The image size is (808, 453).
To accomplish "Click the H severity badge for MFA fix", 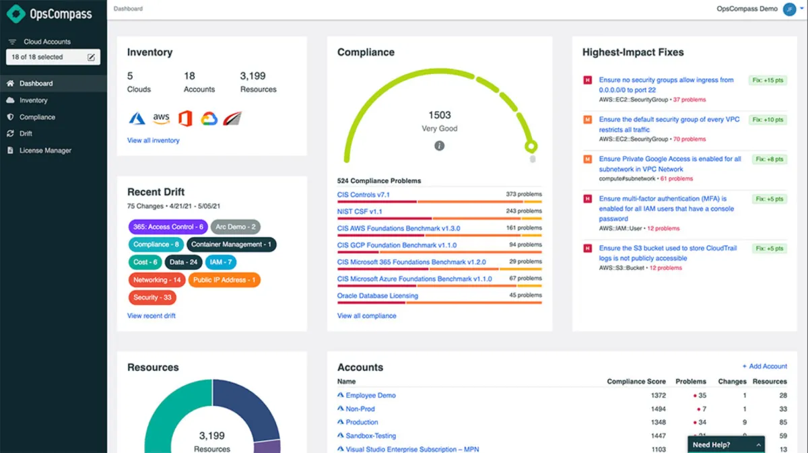I will click(x=587, y=199).
